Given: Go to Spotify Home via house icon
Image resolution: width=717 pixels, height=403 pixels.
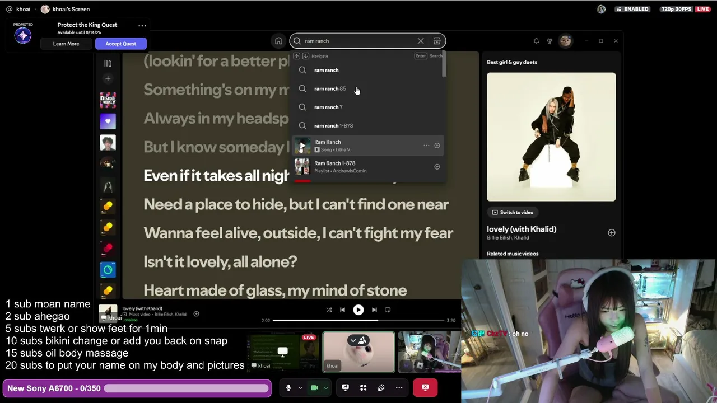Looking at the screenshot, I should tap(278, 41).
